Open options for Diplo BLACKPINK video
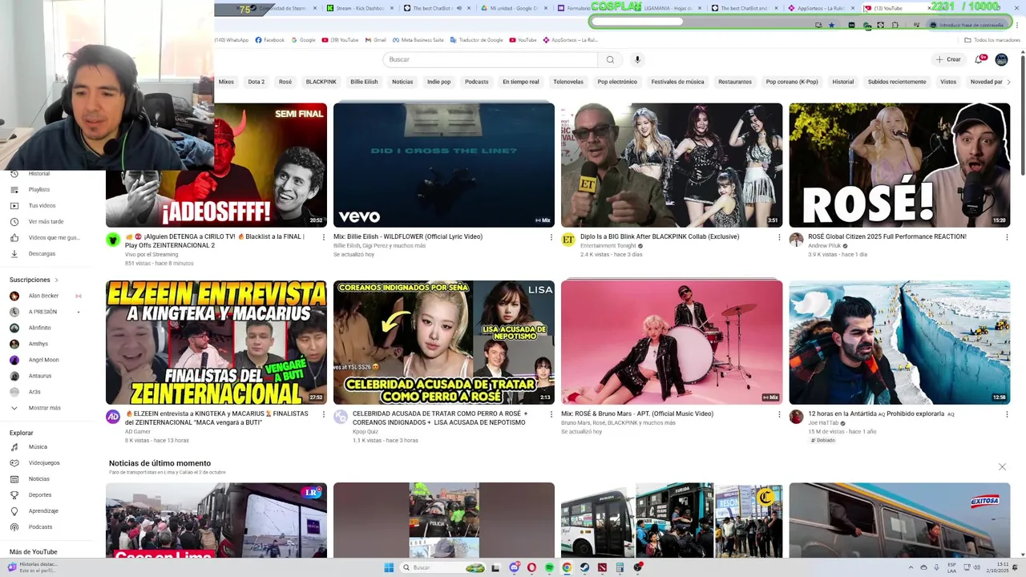The image size is (1026, 577). click(779, 237)
